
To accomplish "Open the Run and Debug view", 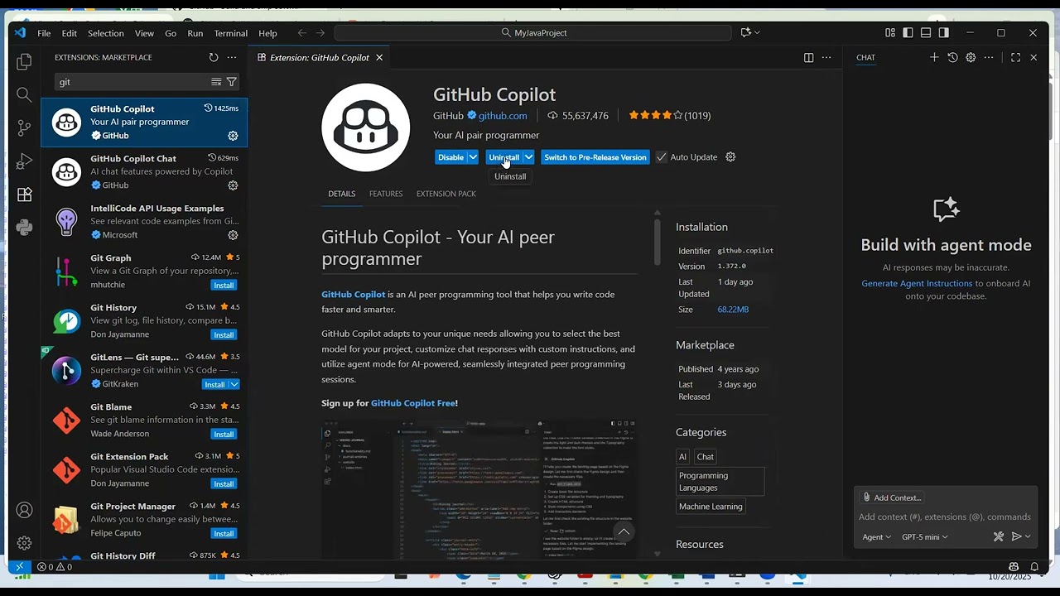I will point(24,161).
